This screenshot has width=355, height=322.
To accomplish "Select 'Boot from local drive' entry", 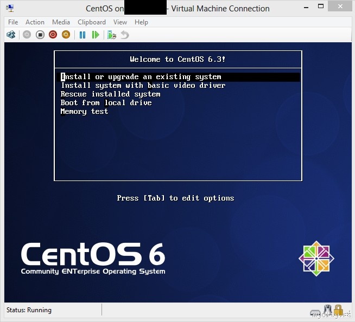I will [x=106, y=102].
